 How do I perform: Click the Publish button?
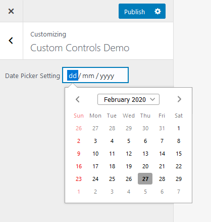(134, 12)
